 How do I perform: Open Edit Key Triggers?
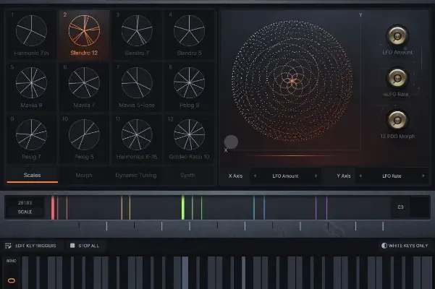click(31, 246)
